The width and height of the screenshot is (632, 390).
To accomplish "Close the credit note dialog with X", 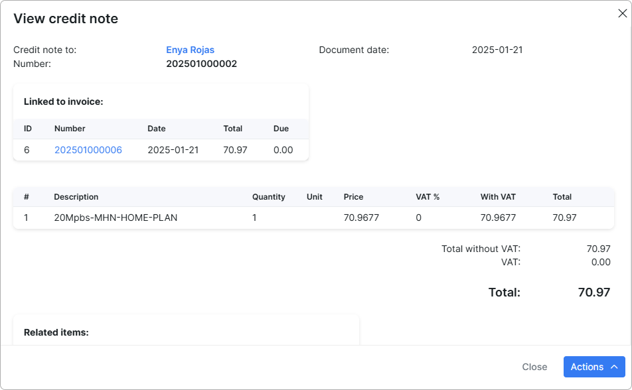I will 622,13.
